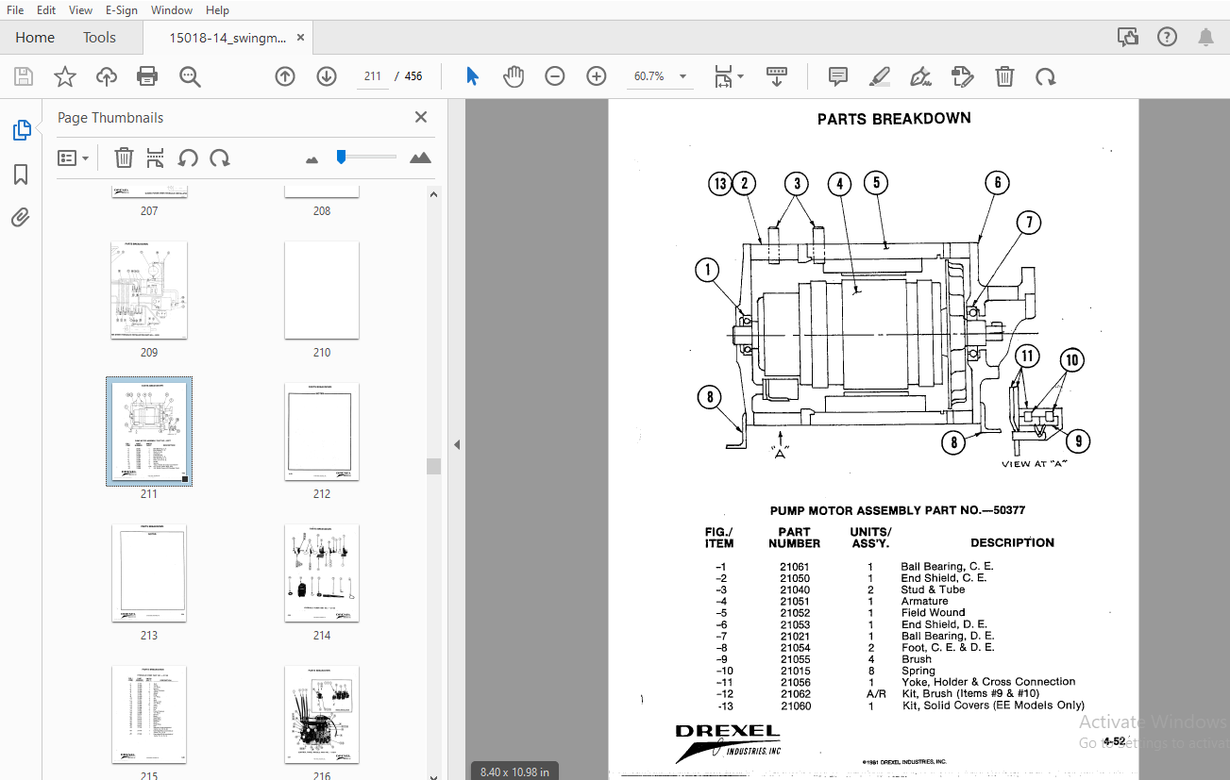
Task: Open notifications bell icon
Action: tap(1205, 38)
